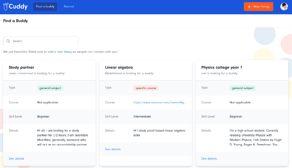Click the Physics college year 1 title
292x168 pixels.
click(x=221, y=67)
